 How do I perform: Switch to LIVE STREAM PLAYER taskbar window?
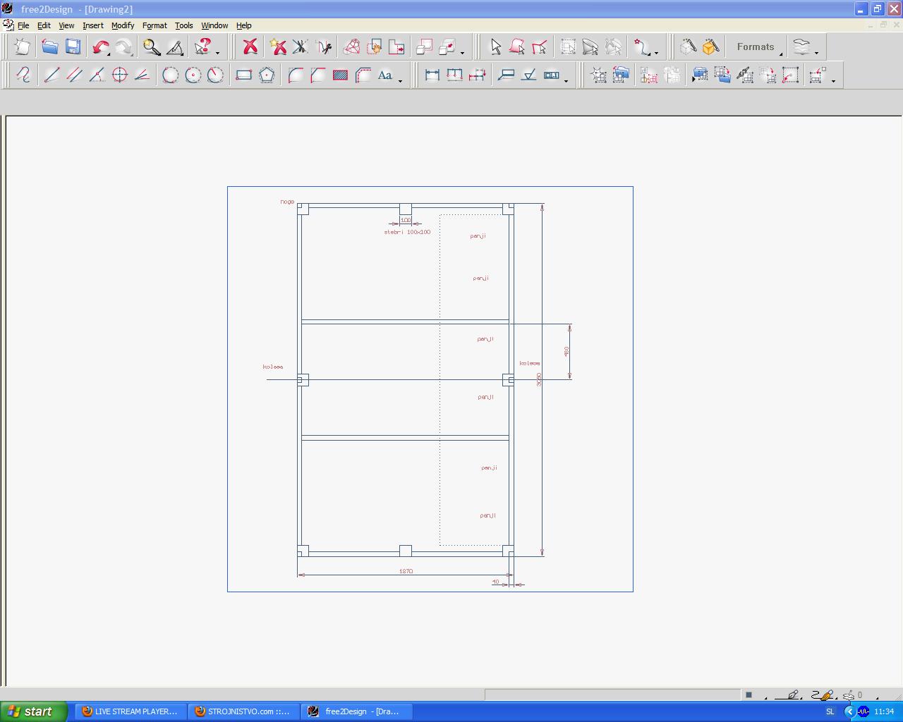pyautogui.click(x=131, y=711)
